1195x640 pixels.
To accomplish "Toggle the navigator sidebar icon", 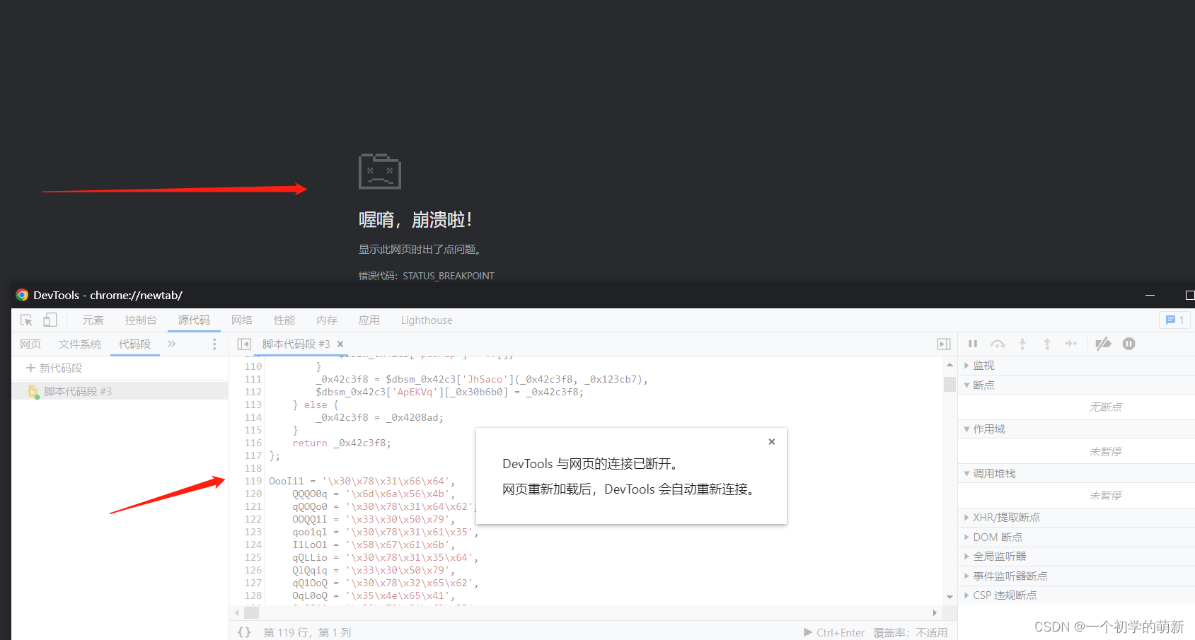I will click(244, 344).
